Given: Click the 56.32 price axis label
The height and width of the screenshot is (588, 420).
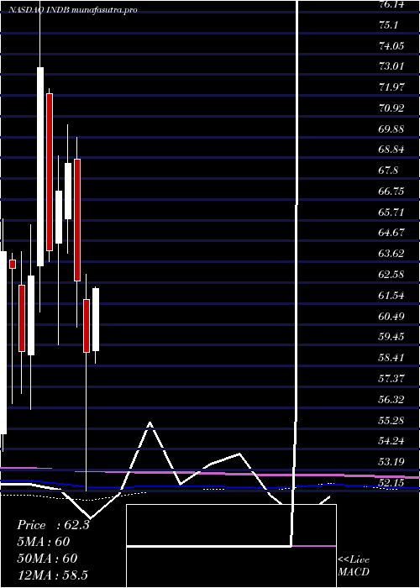Looking at the screenshot, I should [391, 399].
